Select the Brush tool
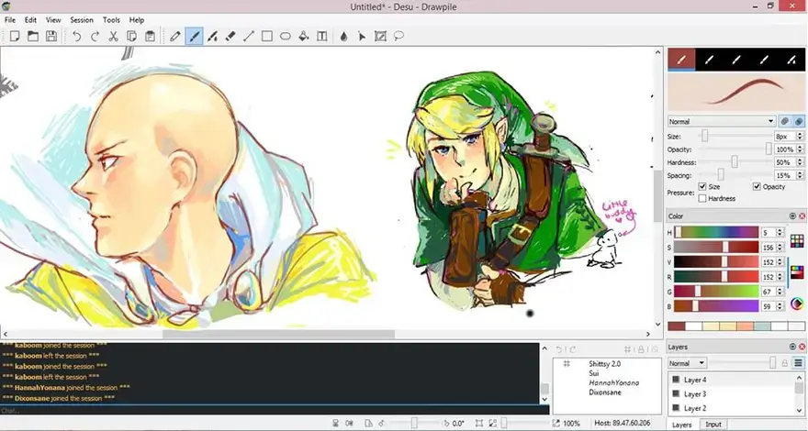Viewport: 808px width, 431px height. click(x=194, y=36)
